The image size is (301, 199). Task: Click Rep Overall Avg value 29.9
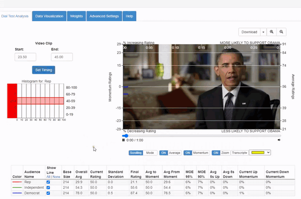point(79,182)
